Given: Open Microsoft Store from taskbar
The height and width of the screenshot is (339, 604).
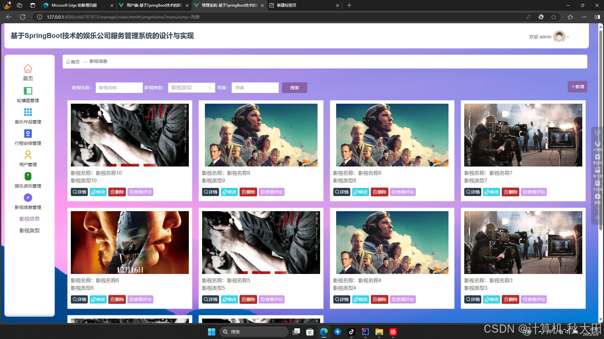Looking at the screenshot, I should coord(310,332).
